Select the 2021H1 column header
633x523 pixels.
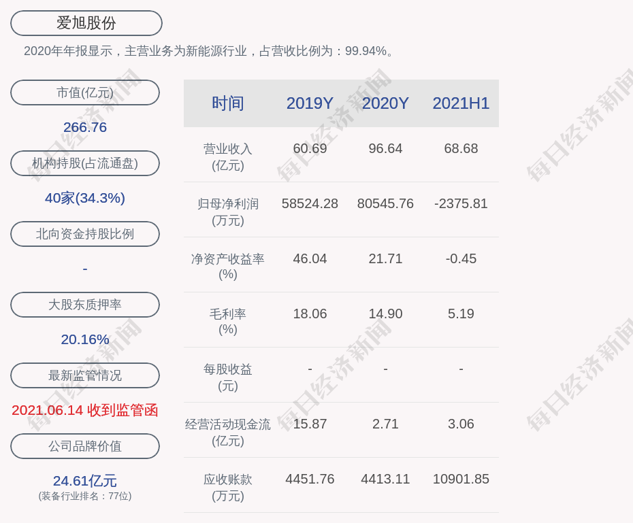point(461,103)
